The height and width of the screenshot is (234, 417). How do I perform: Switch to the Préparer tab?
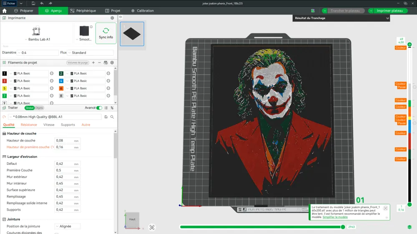[24, 11]
